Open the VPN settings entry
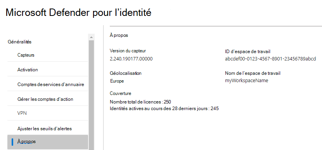Viewport: 322px width, 150px height. [x=48, y=114]
